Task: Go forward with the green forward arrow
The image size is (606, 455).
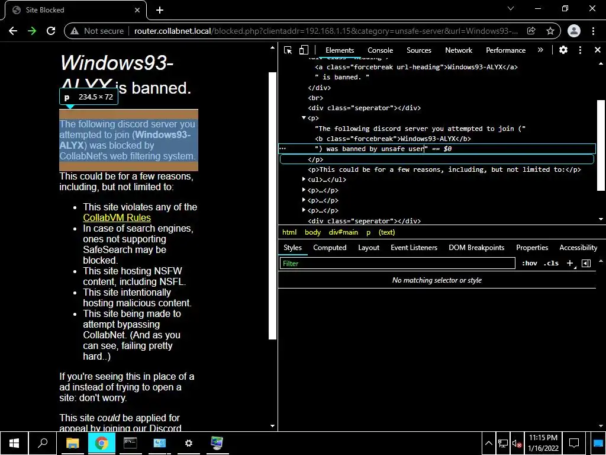Action: click(32, 31)
